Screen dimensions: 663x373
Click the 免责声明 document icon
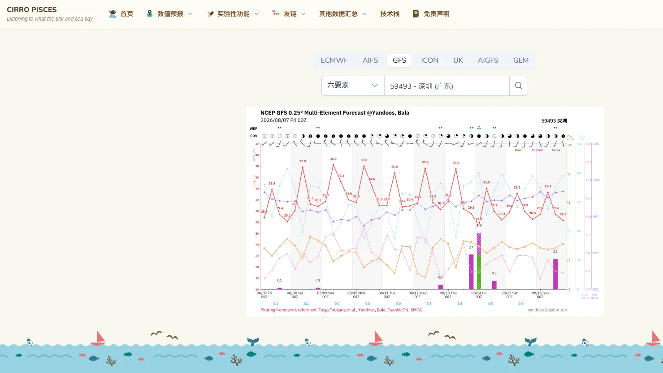416,14
